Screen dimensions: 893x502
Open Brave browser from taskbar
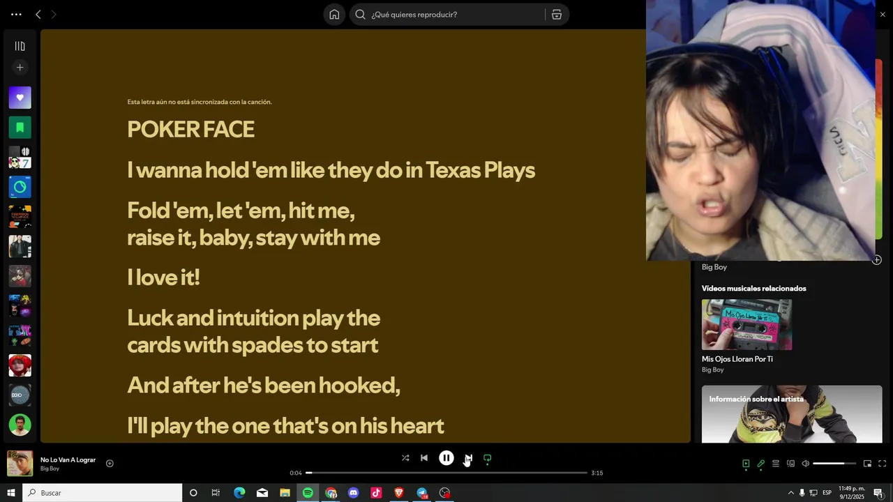coord(399,493)
